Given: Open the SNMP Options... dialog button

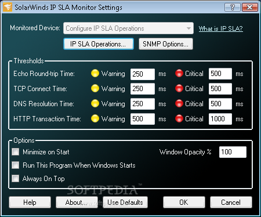Looking at the screenshot, I should 166,44.
